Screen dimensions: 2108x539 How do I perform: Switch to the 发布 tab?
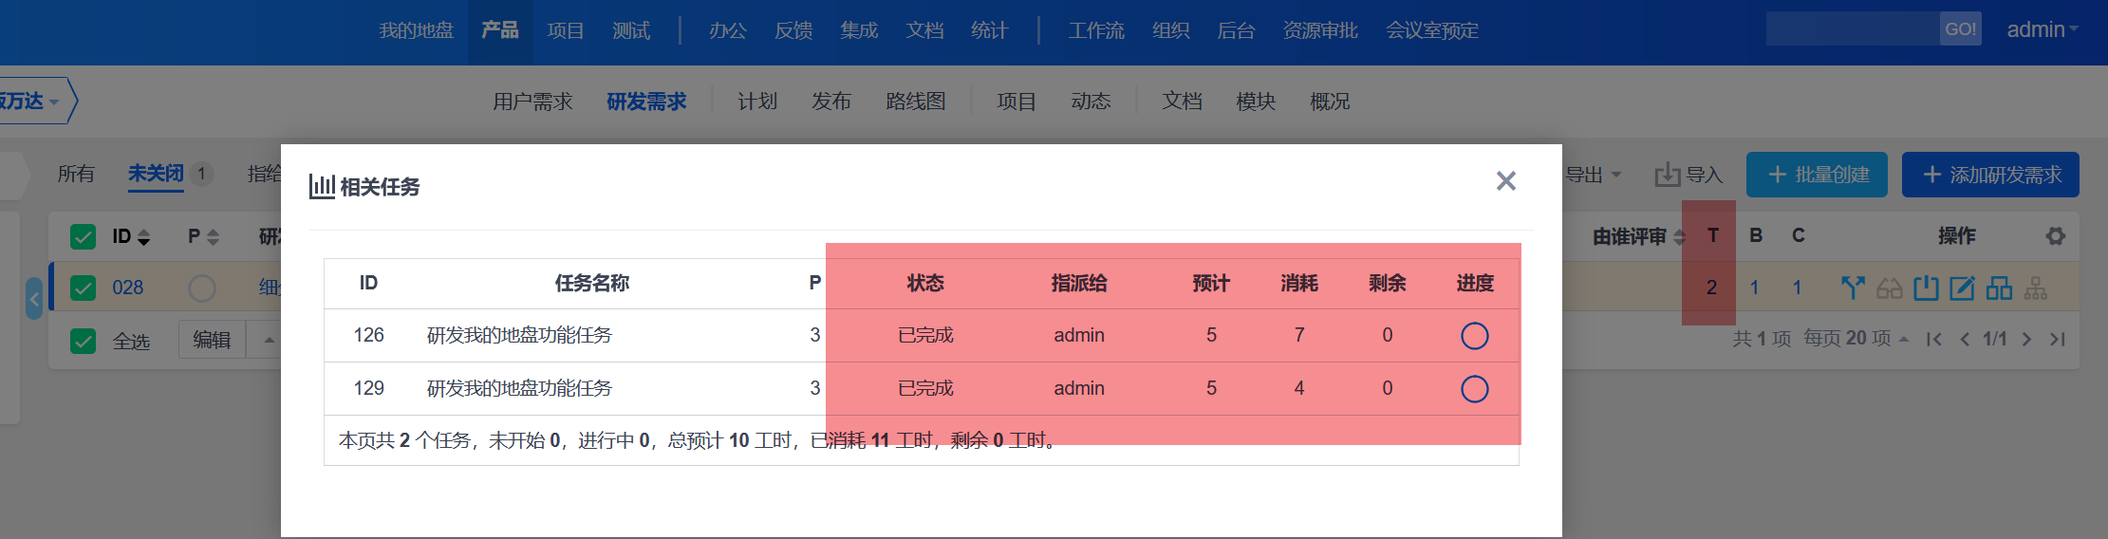point(831,101)
